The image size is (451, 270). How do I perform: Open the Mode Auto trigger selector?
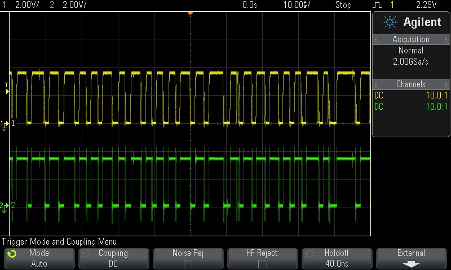(x=39, y=258)
